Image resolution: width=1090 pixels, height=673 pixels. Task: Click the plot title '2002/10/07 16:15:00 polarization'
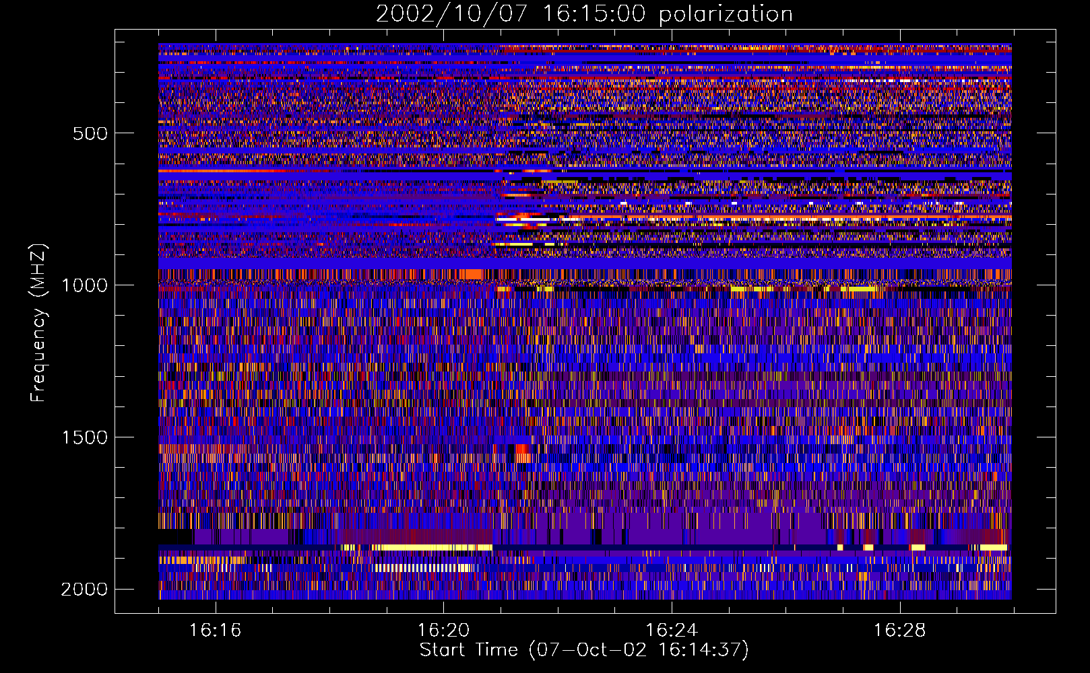click(x=584, y=14)
